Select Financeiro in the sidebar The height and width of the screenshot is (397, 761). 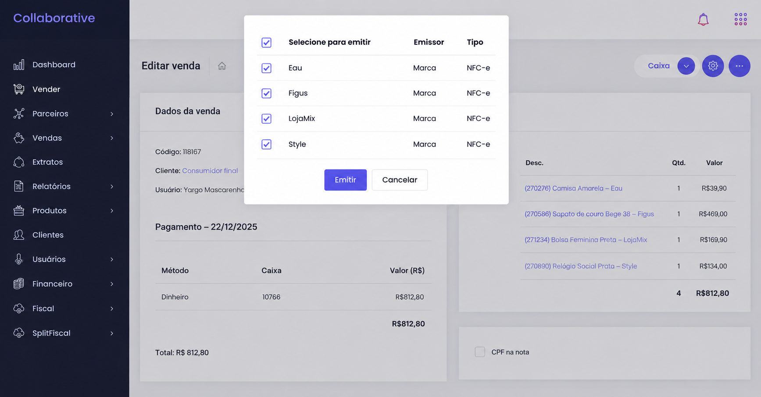click(x=52, y=284)
